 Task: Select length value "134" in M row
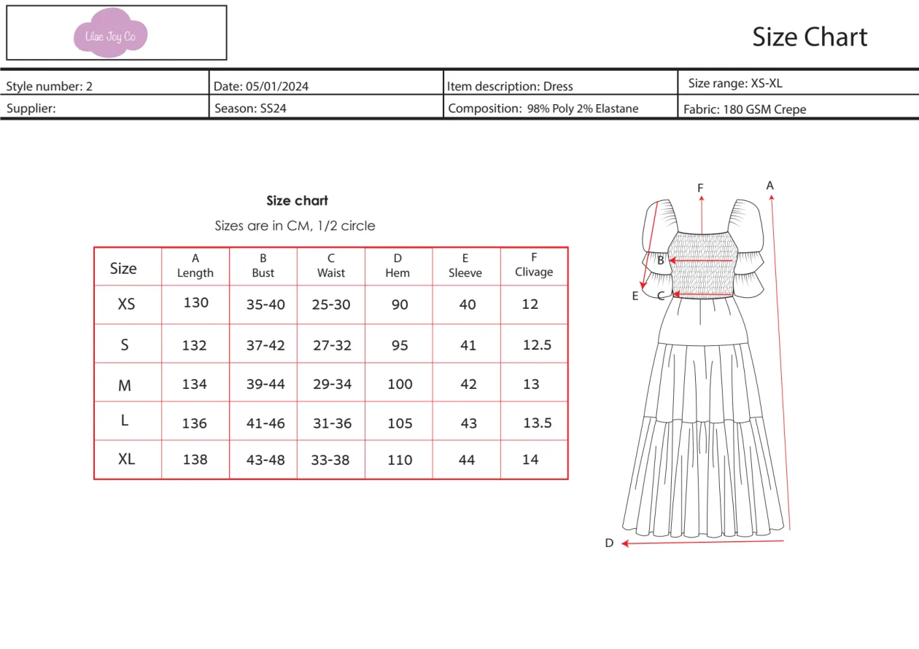[x=195, y=384]
